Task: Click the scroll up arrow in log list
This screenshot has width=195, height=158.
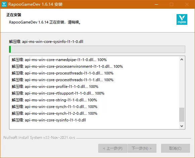Action: [x=182, y=60]
